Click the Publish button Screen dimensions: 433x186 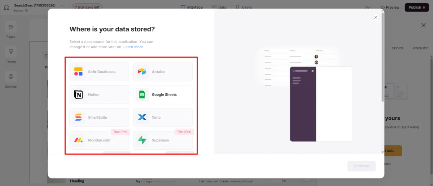point(416,7)
